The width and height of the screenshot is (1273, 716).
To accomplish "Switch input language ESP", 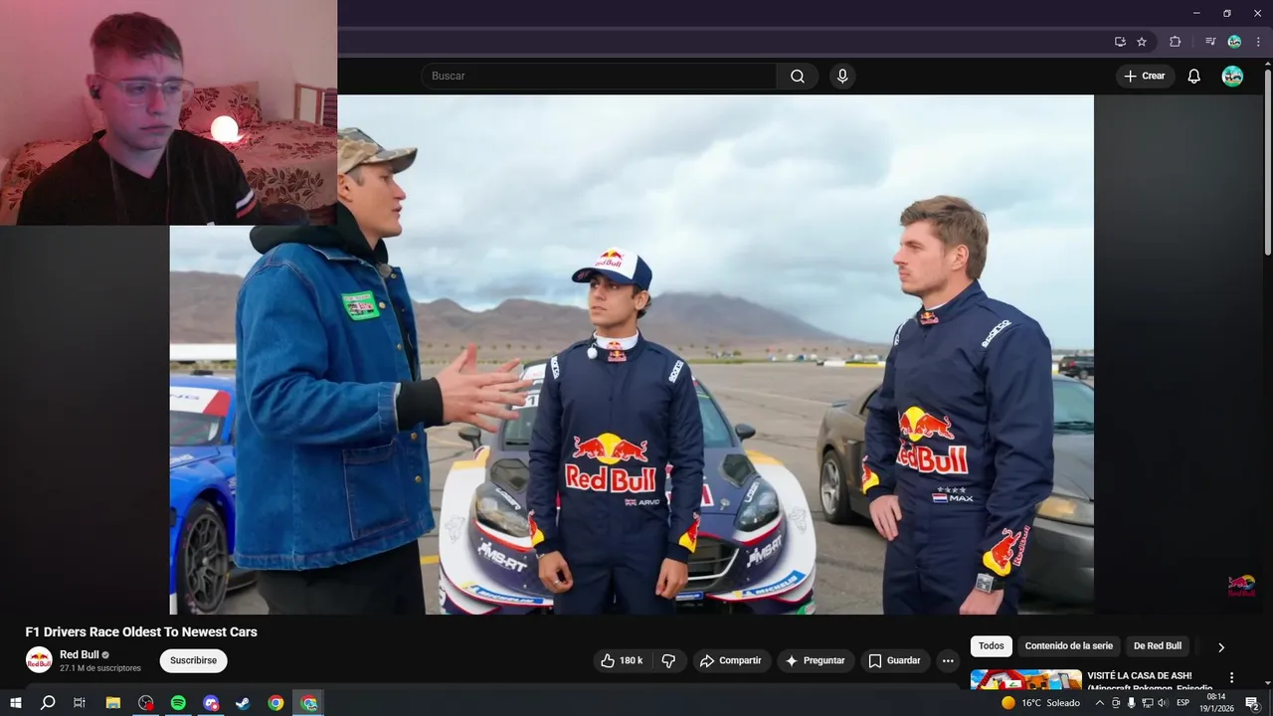I will (x=1183, y=703).
